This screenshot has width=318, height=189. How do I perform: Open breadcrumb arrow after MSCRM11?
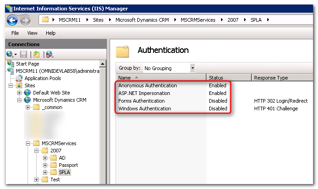point(87,20)
